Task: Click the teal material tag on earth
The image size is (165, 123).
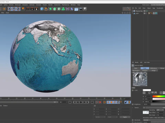Action: pos(156,13)
